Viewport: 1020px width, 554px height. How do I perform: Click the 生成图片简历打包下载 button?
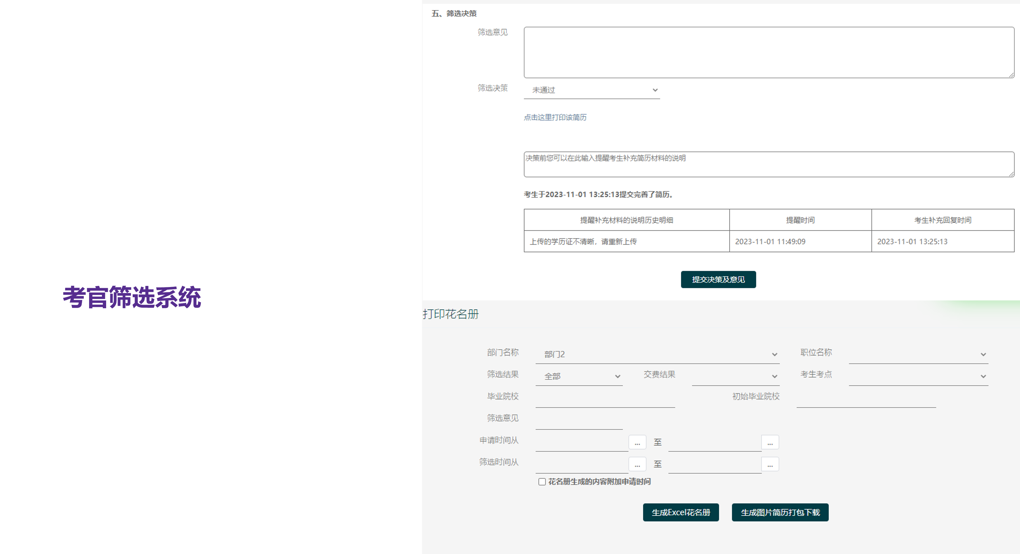click(780, 512)
